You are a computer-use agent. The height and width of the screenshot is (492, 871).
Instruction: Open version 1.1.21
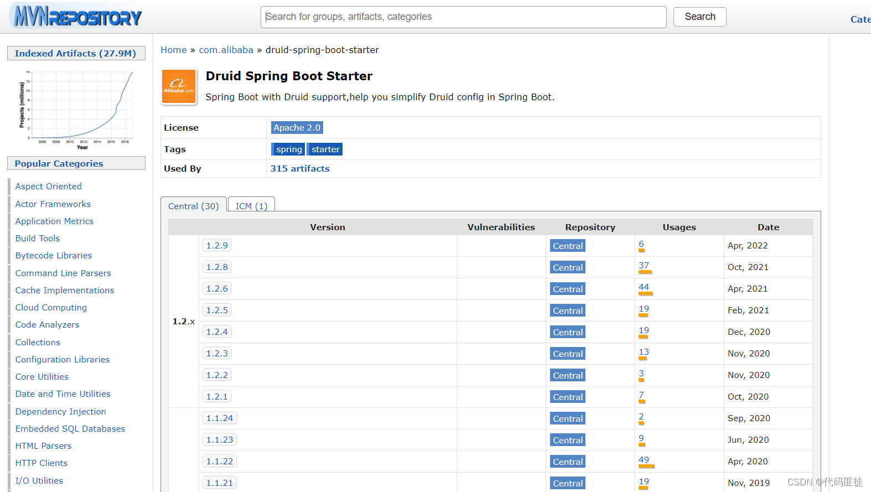(x=220, y=483)
